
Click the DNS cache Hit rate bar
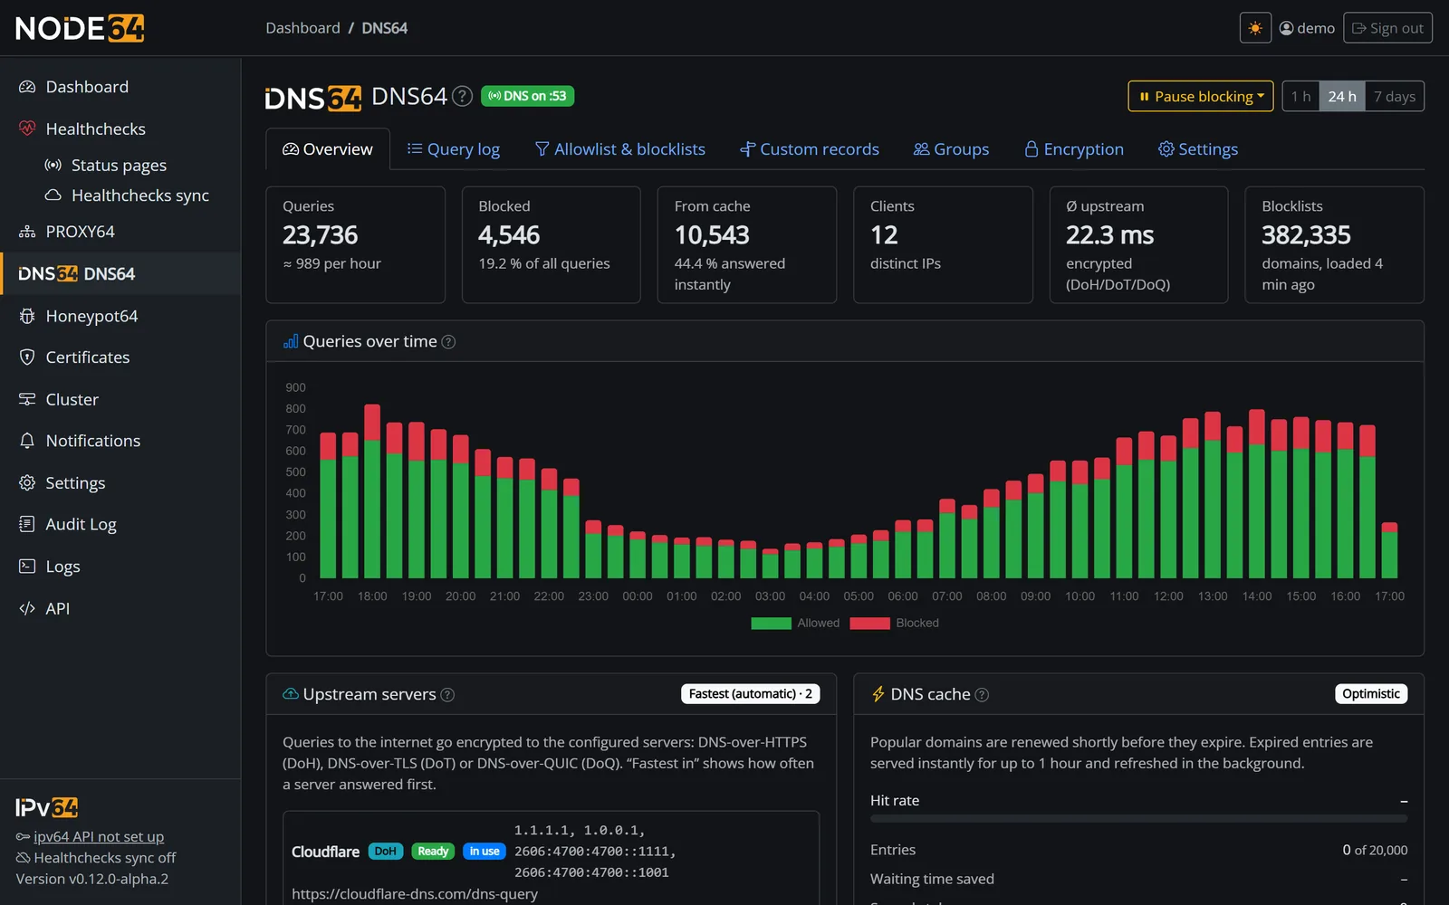pyautogui.click(x=1138, y=819)
